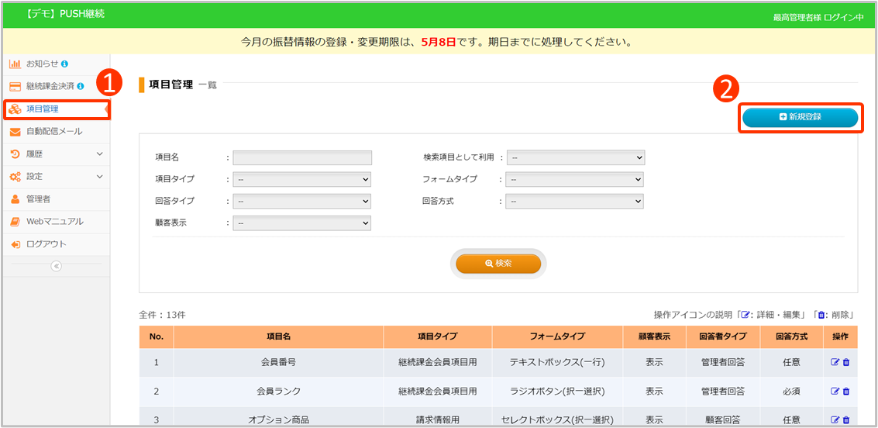Click the edit icon for 会員番号 row

[x=835, y=362]
